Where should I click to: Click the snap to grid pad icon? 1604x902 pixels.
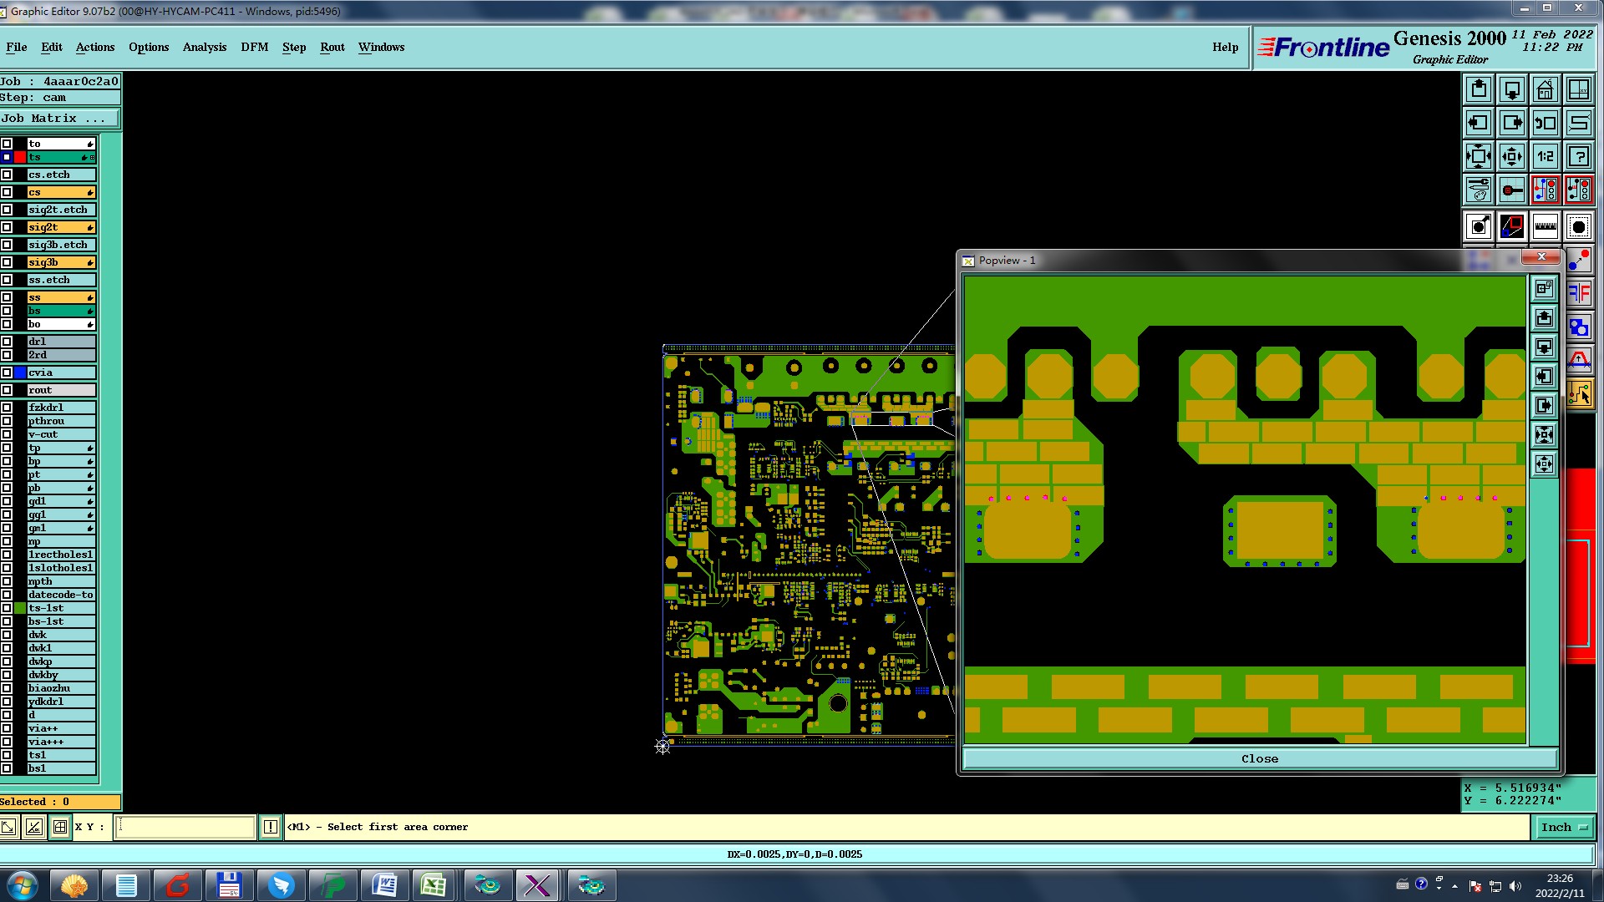[x=1512, y=190]
